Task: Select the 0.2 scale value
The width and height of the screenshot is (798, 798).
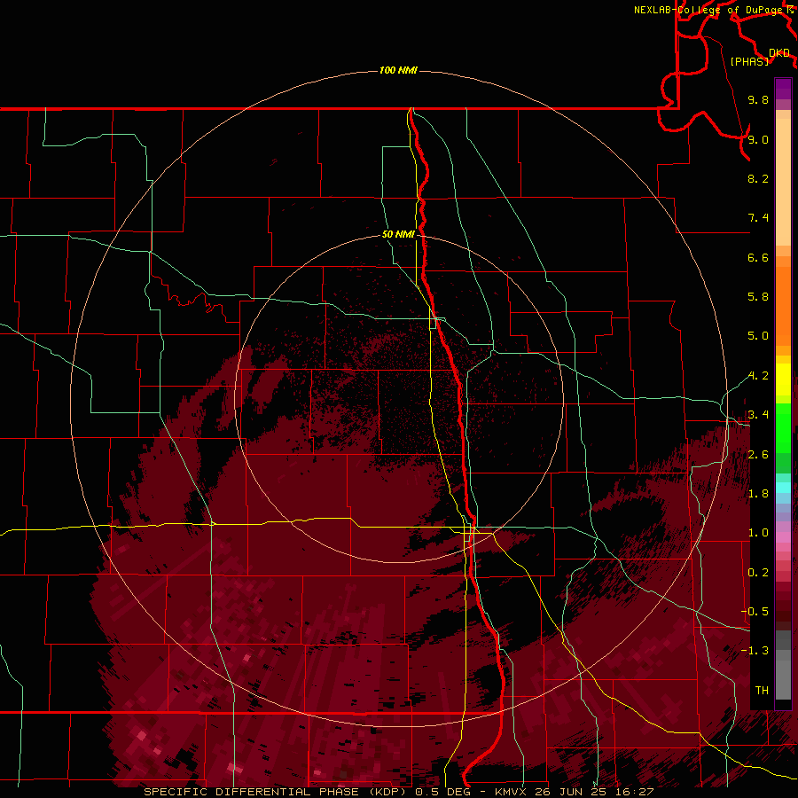Action: coord(758,573)
